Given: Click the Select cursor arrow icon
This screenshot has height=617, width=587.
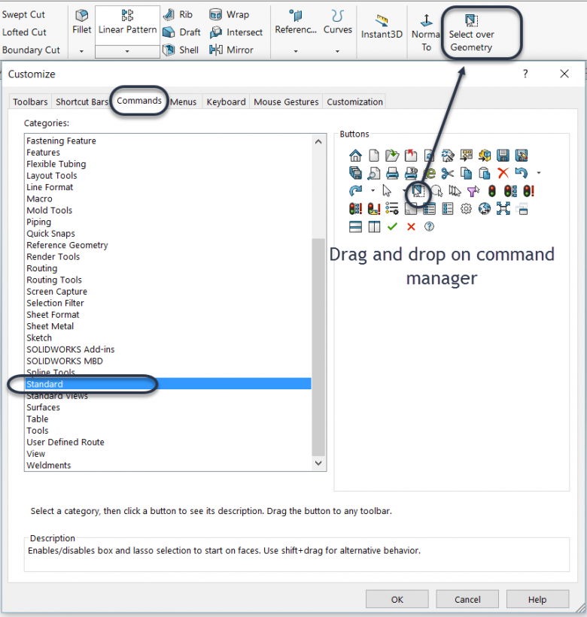Looking at the screenshot, I should [387, 191].
